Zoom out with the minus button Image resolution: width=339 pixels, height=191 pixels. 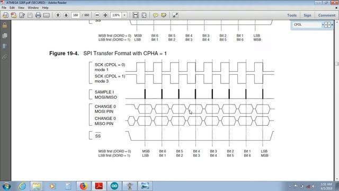click(x=97, y=15)
